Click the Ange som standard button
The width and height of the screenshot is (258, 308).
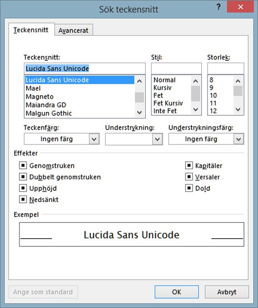point(43,292)
